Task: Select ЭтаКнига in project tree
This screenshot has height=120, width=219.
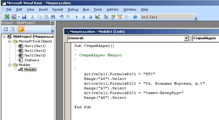Action: (32, 60)
